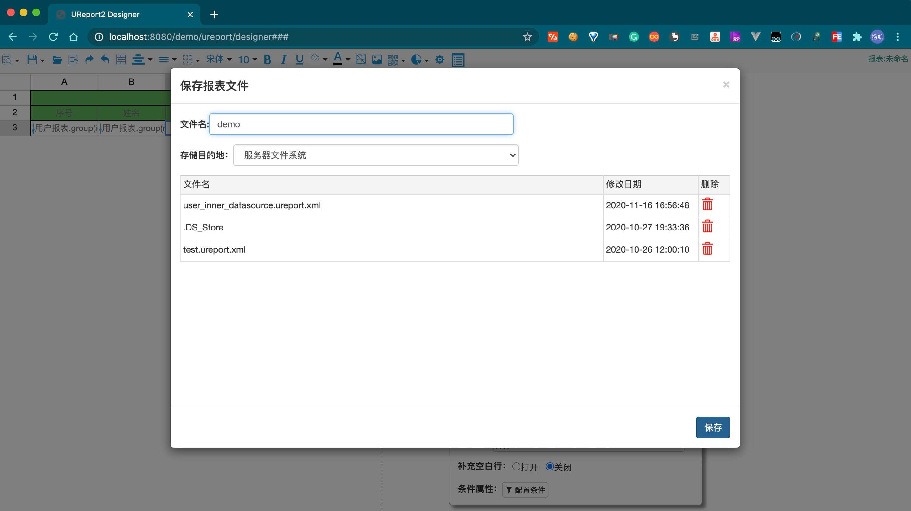
Task: Click trash icon for .DS_Store file
Action: (707, 227)
